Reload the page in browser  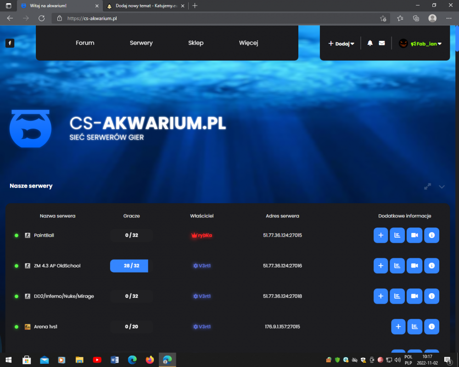tap(42, 18)
